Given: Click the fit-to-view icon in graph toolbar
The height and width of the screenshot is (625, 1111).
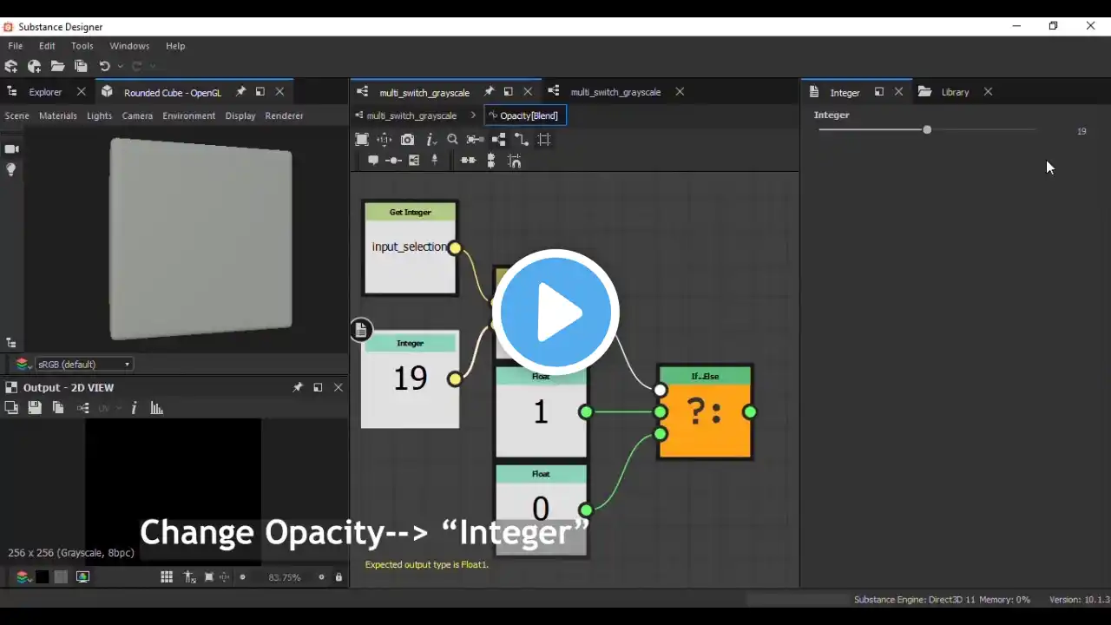Looking at the screenshot, I should click(362, 140).
